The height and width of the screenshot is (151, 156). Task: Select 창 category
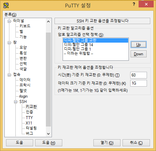[15, 42]
